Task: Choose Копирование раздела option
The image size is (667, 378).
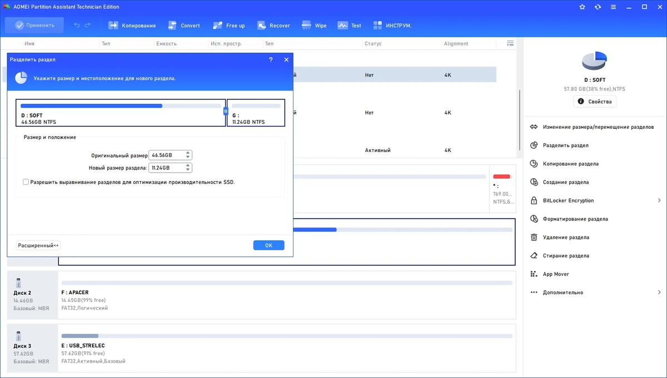Action: pyautogui.click(x=564, y=164)
